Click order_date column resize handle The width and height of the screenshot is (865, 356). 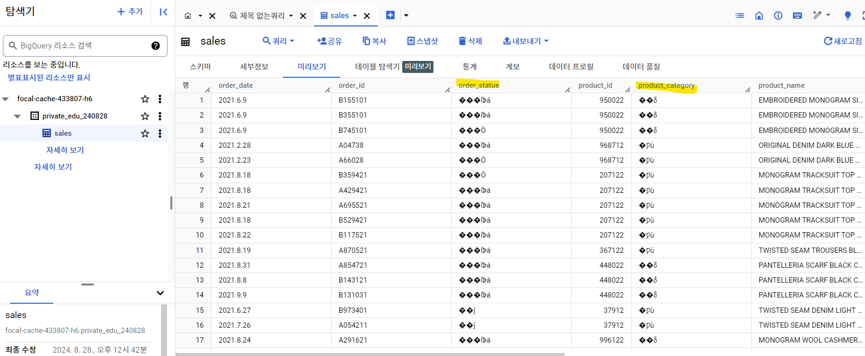pos(328,89)
